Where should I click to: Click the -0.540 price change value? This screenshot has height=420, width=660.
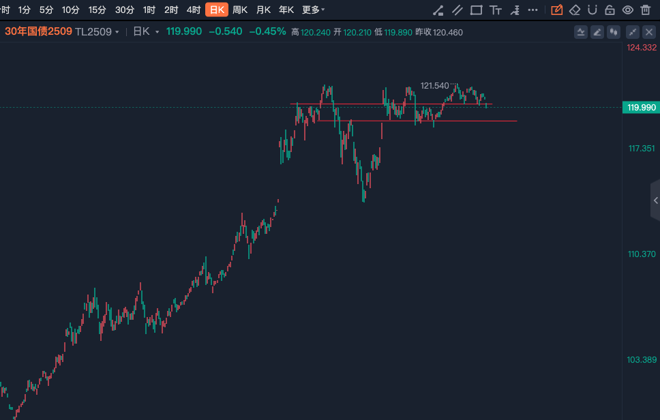[x=226, y=31]
